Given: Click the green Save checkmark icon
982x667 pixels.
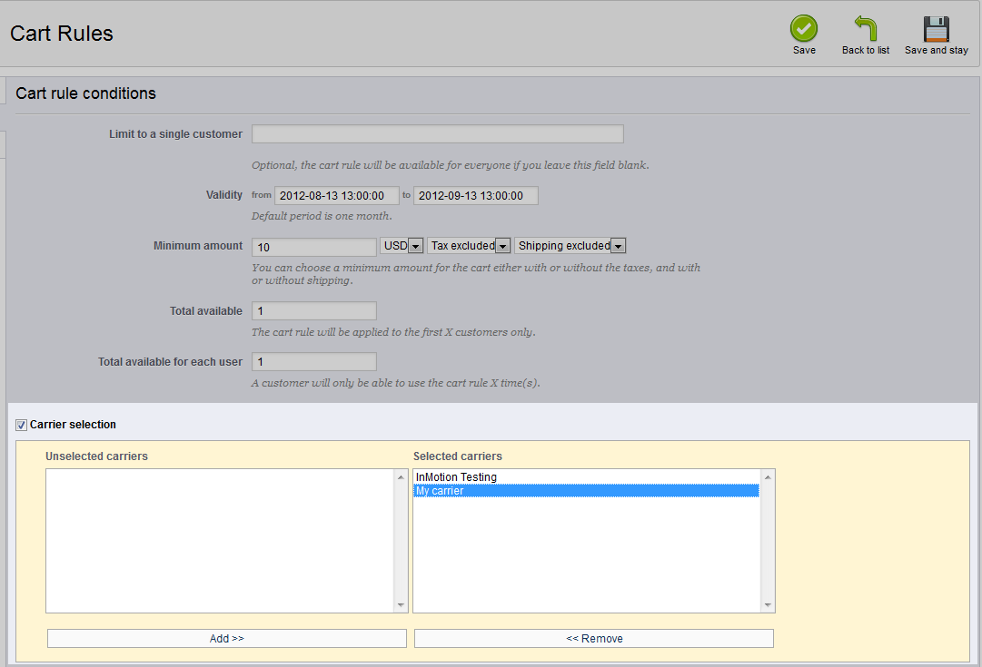Looking at the screenshot, I should tap(804, 28).
